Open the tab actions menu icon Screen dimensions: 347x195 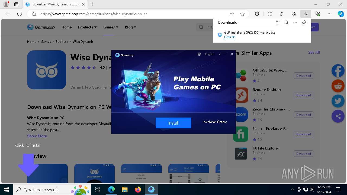(16, 4)
